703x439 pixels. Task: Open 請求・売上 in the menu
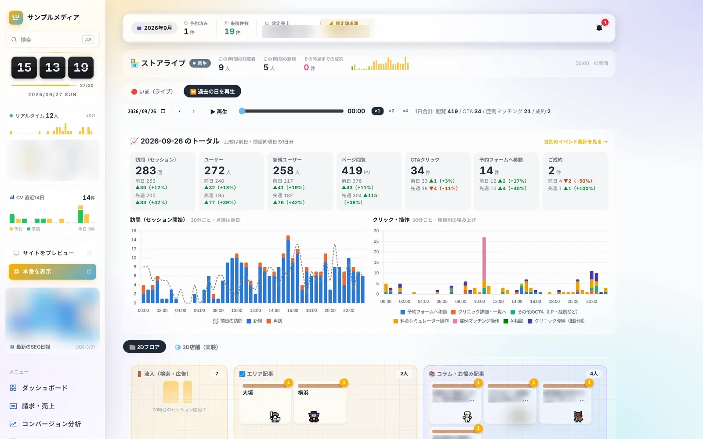pos(52,406)
